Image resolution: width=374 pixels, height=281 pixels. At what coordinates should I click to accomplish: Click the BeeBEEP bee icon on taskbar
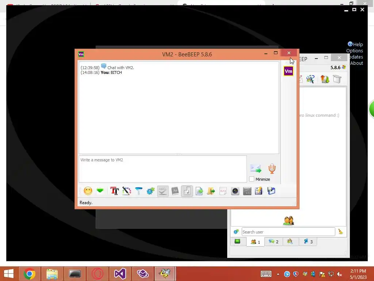[165, 274]
